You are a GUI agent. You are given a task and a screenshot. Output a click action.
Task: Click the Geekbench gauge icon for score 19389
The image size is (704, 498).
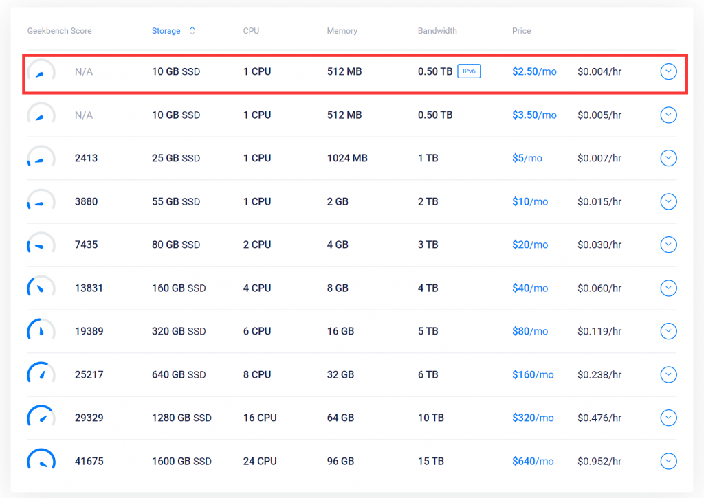coord(41,332)
